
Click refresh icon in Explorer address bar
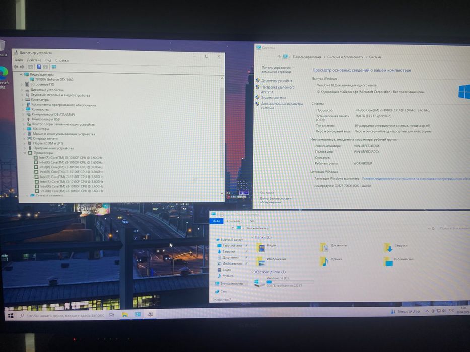[x=433, y=228]
